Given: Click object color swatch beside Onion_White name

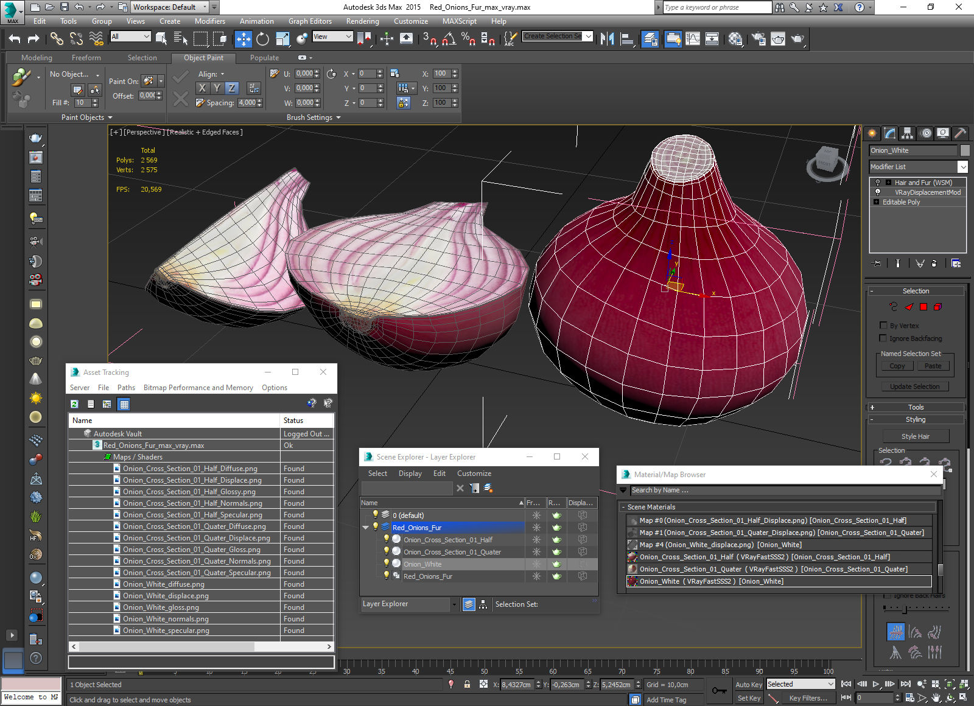Looking at the screenshot, I should pyautogui.click(x=965, y=150).
